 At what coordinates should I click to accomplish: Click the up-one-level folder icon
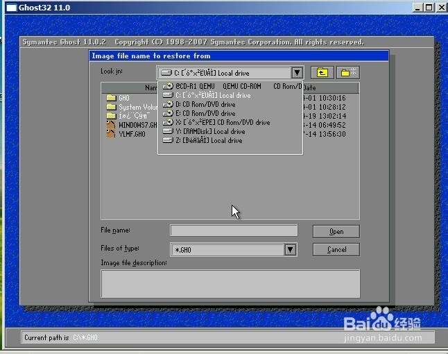322,73
